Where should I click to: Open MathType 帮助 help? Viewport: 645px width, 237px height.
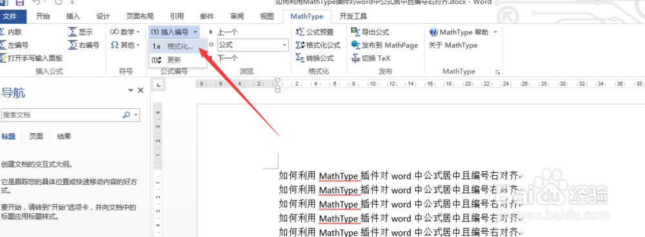point(459,32)
